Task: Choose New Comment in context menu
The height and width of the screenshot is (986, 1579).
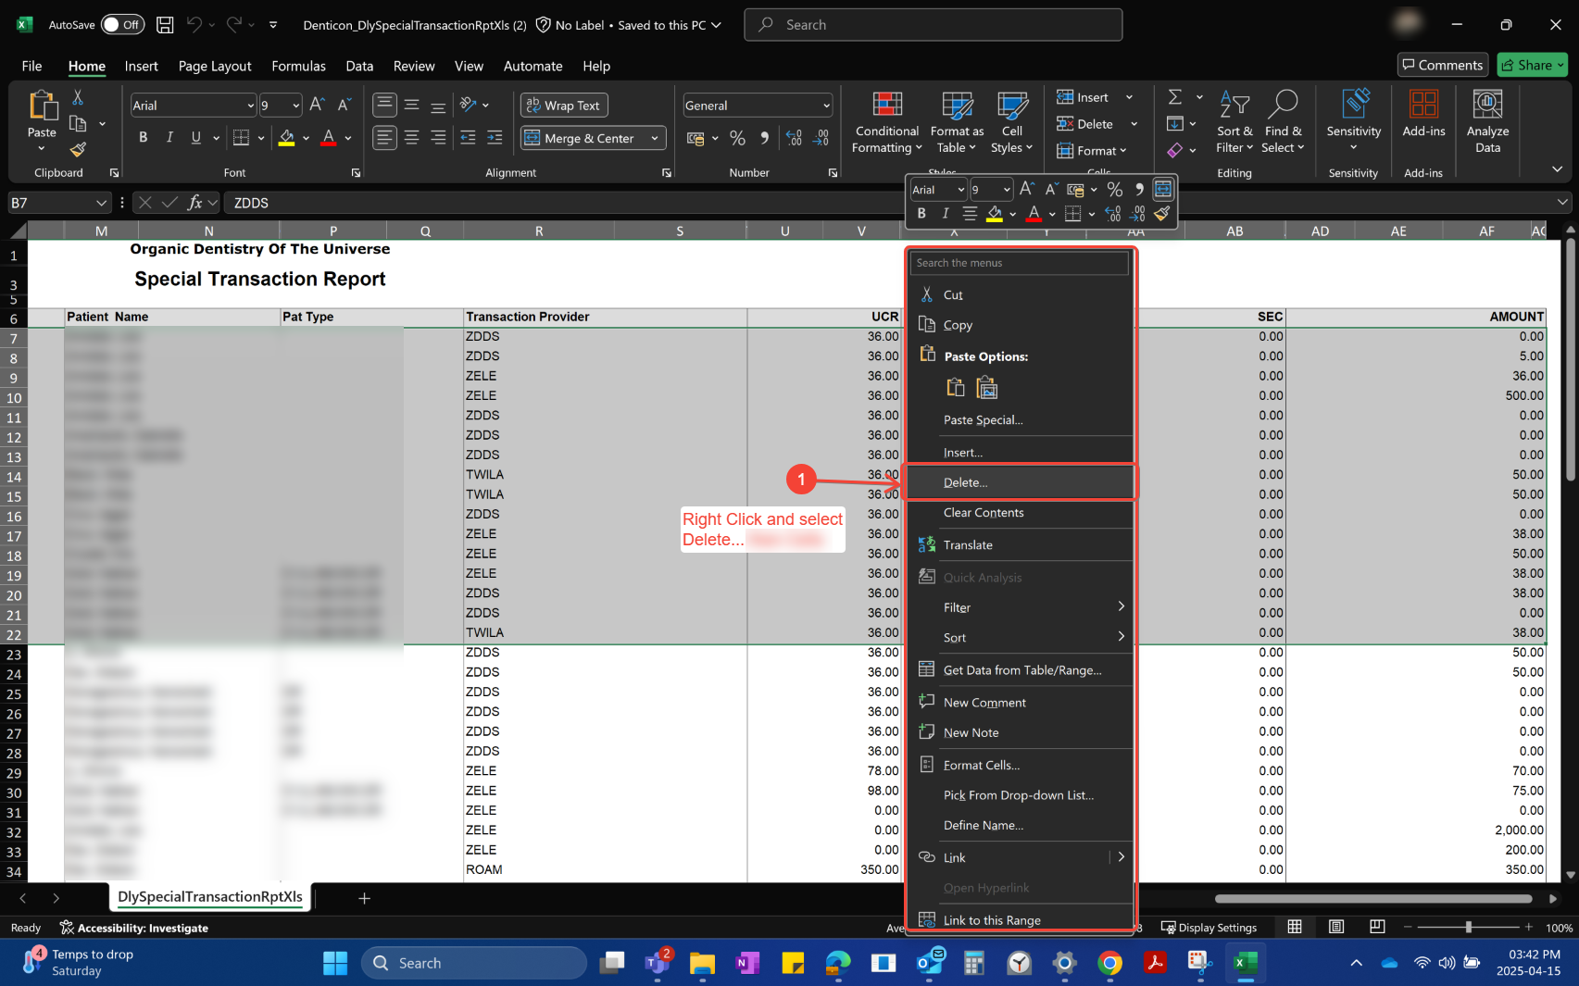Action: coord(1020,703)
